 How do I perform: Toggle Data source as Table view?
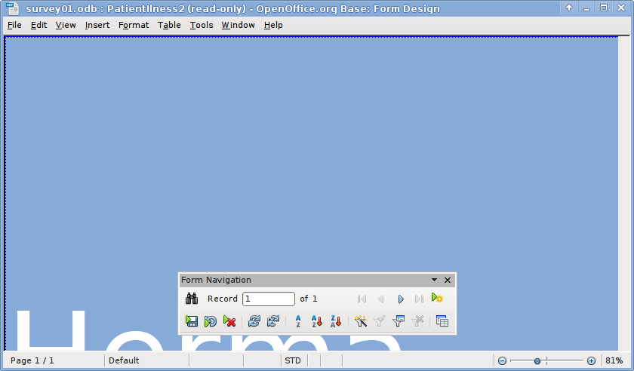tap(442, 321)
